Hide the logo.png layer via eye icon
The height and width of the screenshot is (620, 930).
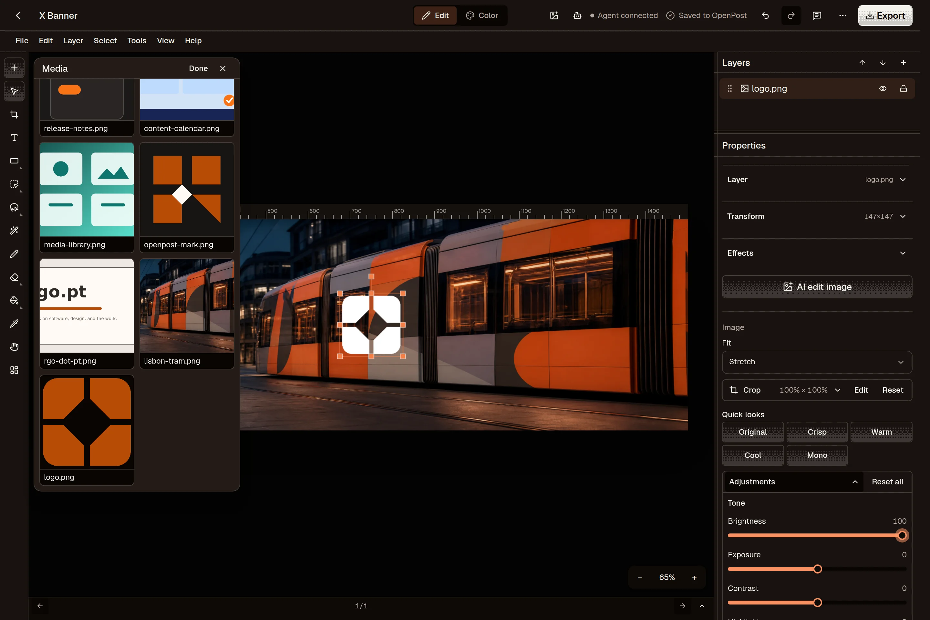883,88
